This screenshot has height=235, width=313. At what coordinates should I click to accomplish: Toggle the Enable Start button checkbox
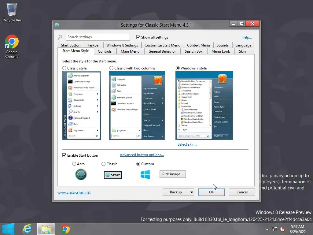(64, 155)
